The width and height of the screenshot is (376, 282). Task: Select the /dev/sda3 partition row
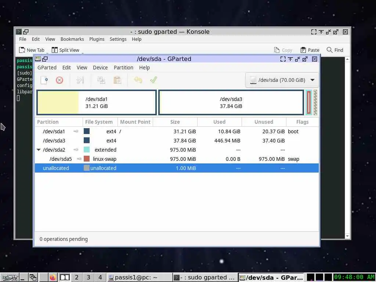pyautogui.click(x=177, y=141)
